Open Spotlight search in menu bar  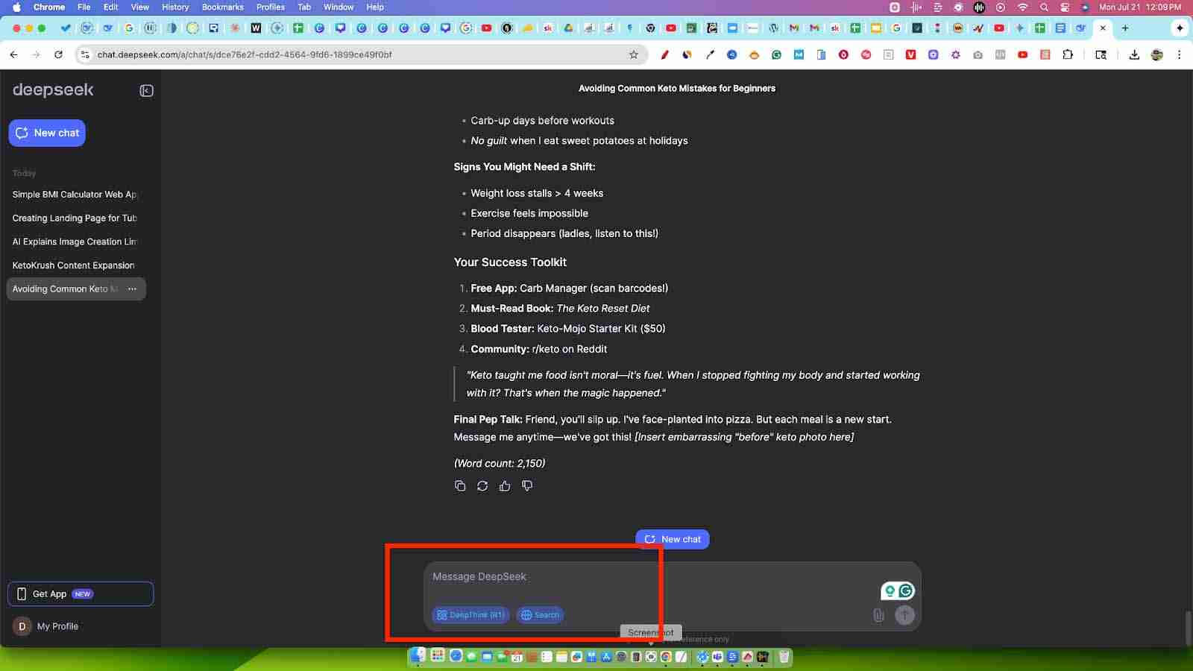click(x=1044, y=7)
